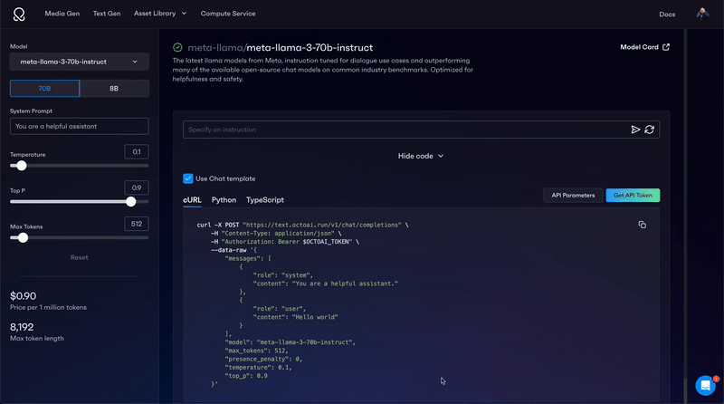
Task: Click the refresh icon beside send
Action: pyautogui.click(x=649, y=130)
